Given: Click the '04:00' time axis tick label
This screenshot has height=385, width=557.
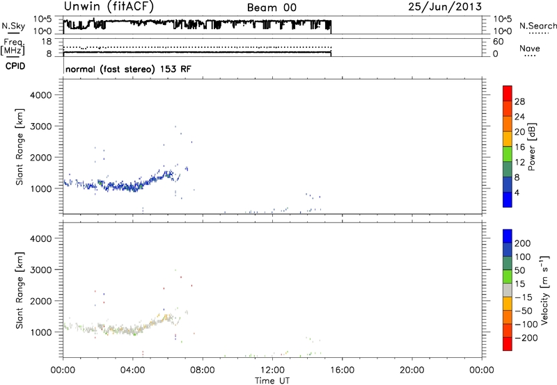Looking at the screenshot, I should coord(132,370).
